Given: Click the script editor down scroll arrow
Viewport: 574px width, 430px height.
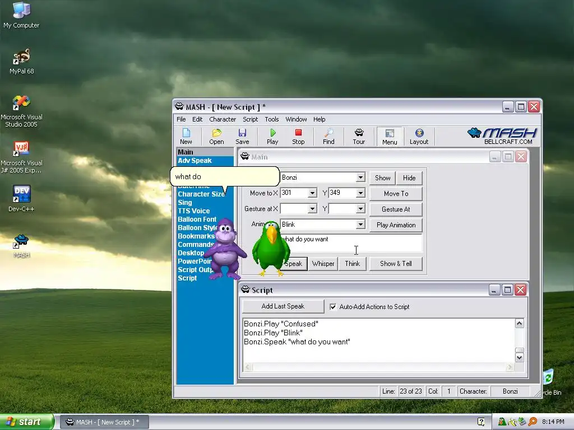Looking at the screenshot, I should tap(519, 358).
